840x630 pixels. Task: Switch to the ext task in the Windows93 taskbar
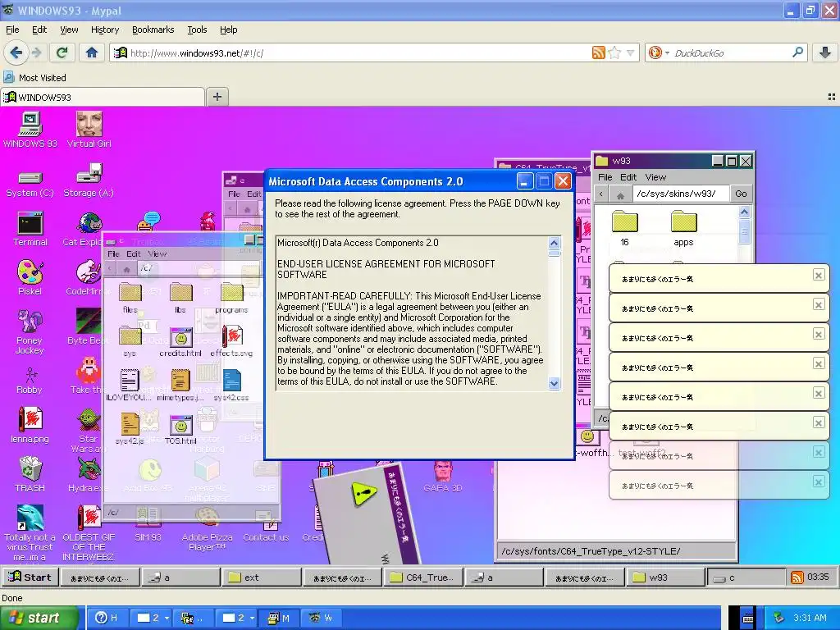click(262, 577)
